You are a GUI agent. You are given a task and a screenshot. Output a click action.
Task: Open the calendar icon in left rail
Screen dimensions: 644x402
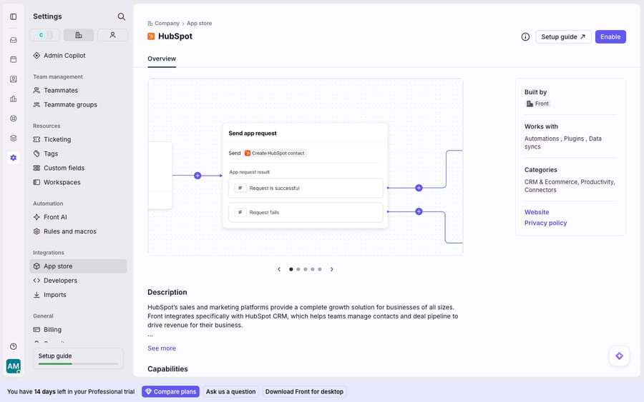coord(14,59)
